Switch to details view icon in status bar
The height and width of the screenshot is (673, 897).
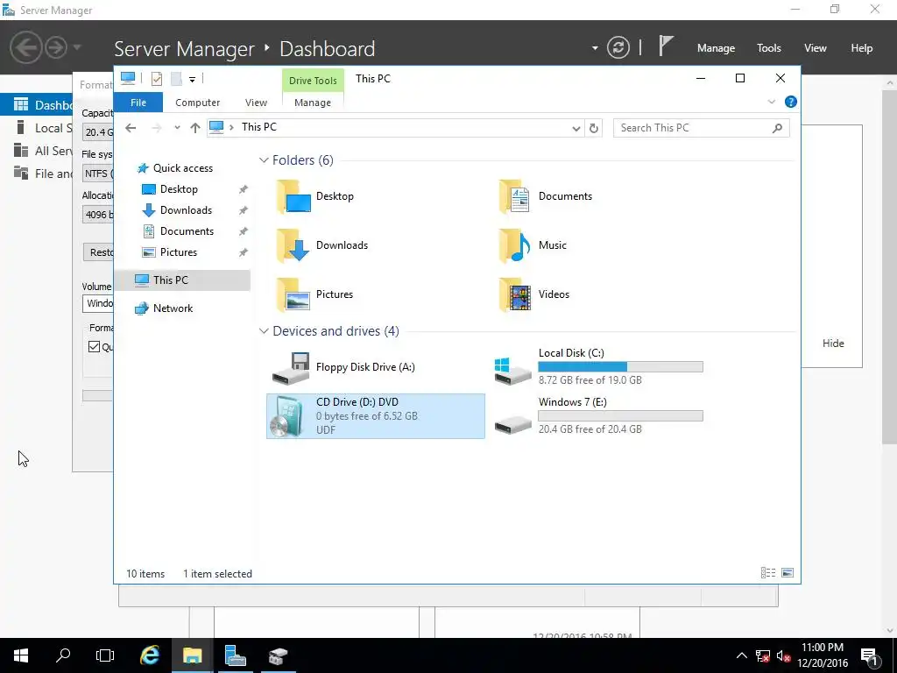(x=767, y=573)
